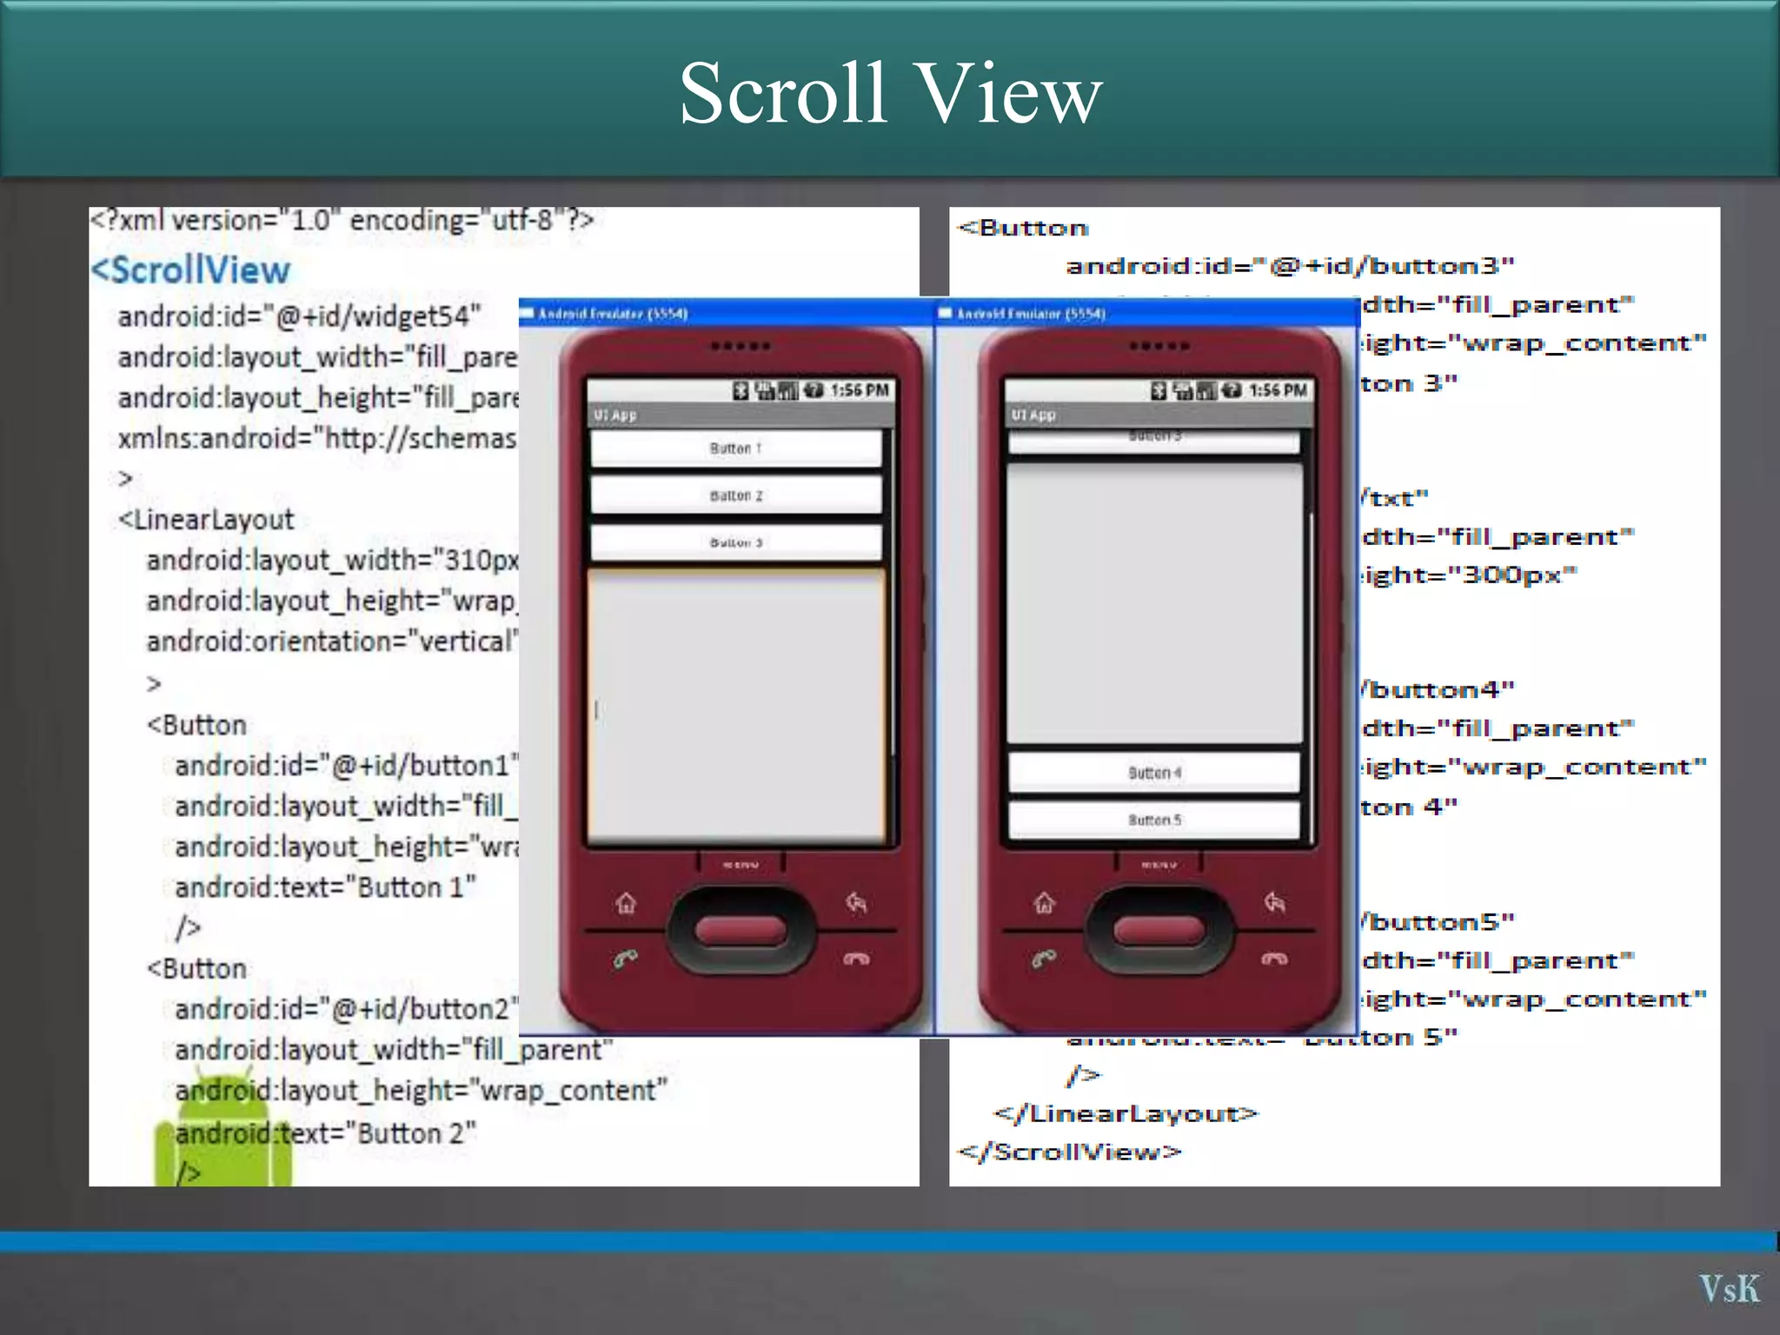This screenshot has width=1780, height=1335.
Task: Tap home icon on right phone
Action: coord(1045,903)
